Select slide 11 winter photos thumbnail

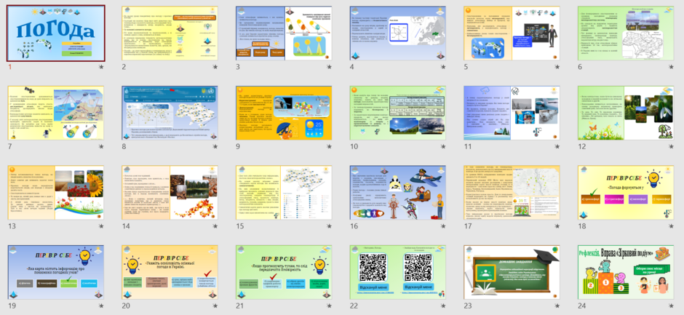pos(512,113)
